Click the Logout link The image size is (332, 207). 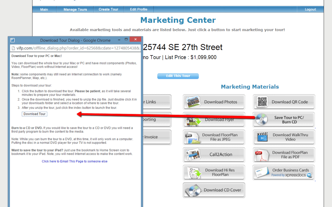point(310,10)
